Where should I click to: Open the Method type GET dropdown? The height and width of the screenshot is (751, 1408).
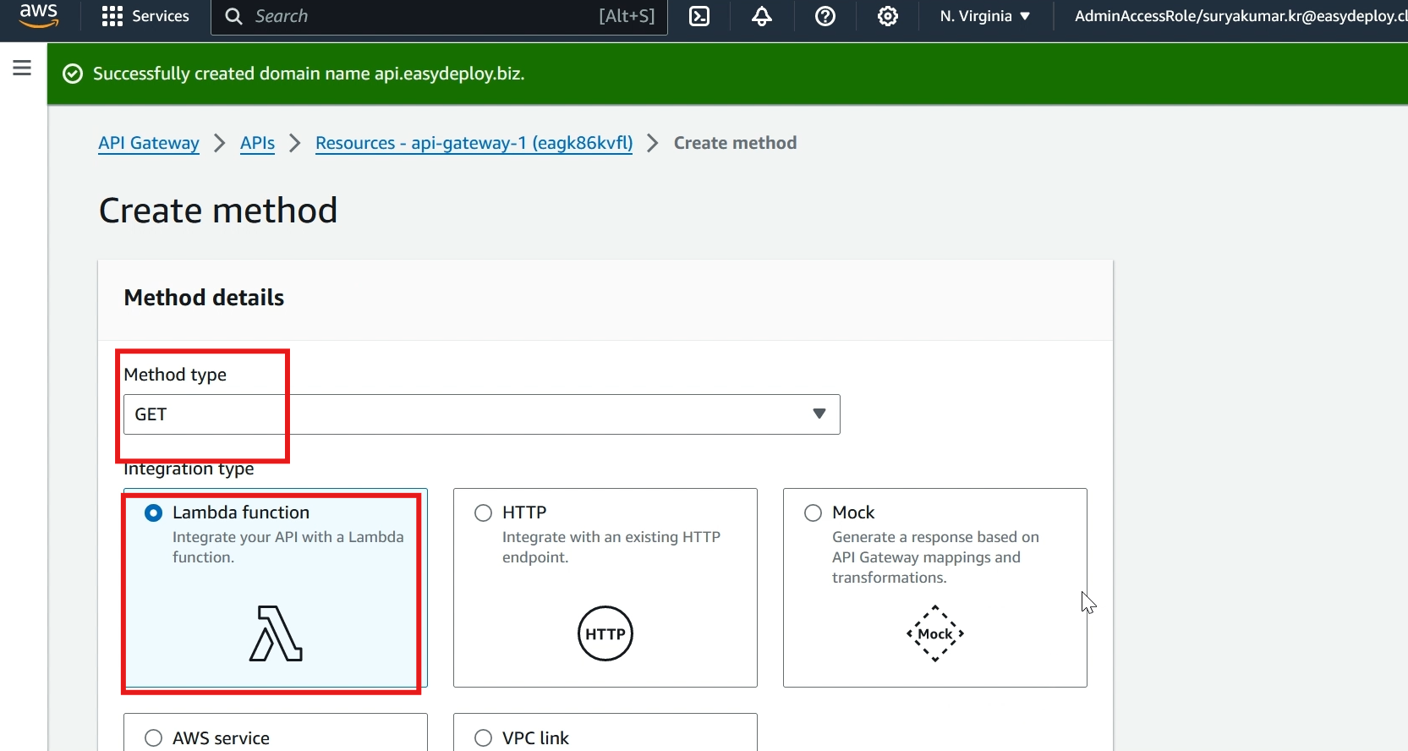pyautogui.click(x=482, y=414)
